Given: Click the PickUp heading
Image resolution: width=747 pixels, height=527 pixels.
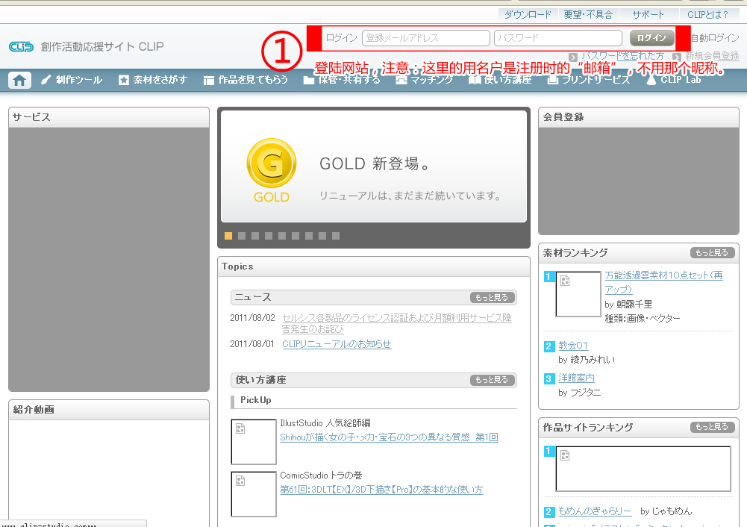Looking at the screenshot, I should pos(256,400).
